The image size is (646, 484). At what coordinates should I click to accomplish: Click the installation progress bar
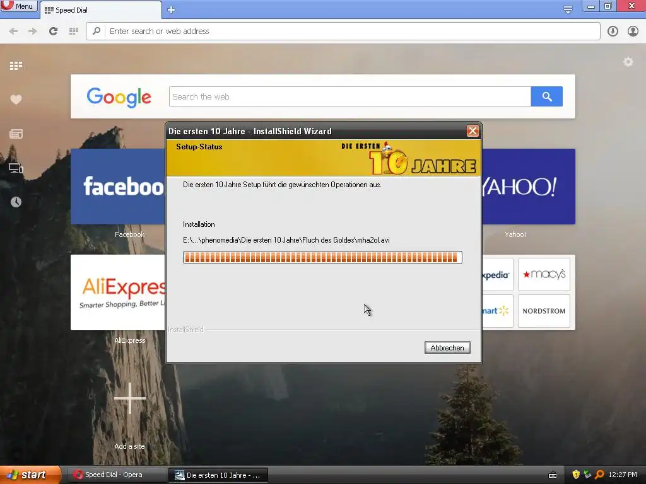(x=322, y=258)
